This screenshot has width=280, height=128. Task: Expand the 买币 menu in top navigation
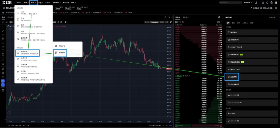[x=19, y=3]
